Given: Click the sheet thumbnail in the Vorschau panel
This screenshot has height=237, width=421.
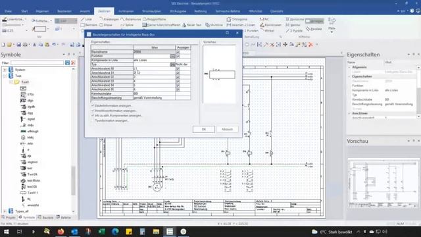Looking at the screenshot, I should (x=383, y=184).
